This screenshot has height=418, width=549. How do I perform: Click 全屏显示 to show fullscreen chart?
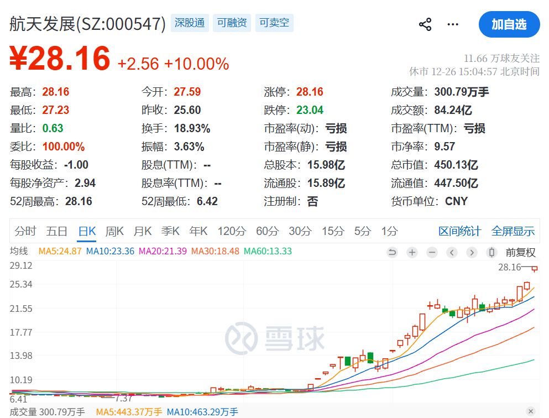click(513, 231)
